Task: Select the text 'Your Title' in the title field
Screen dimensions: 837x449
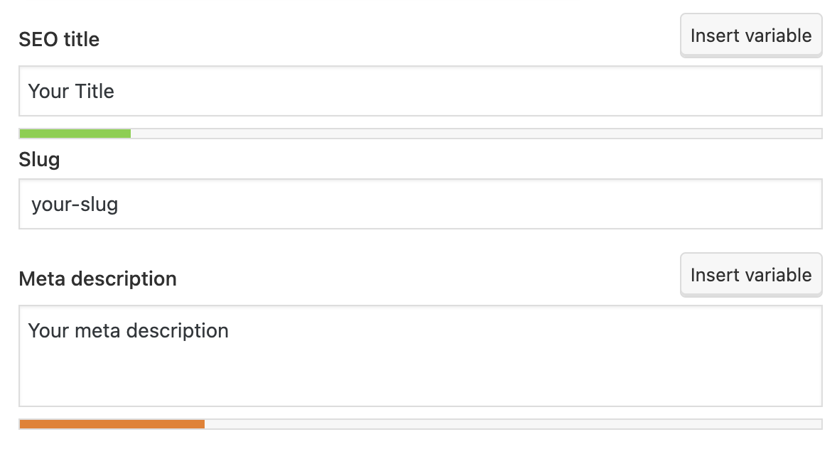Action: tap(70, 91)
